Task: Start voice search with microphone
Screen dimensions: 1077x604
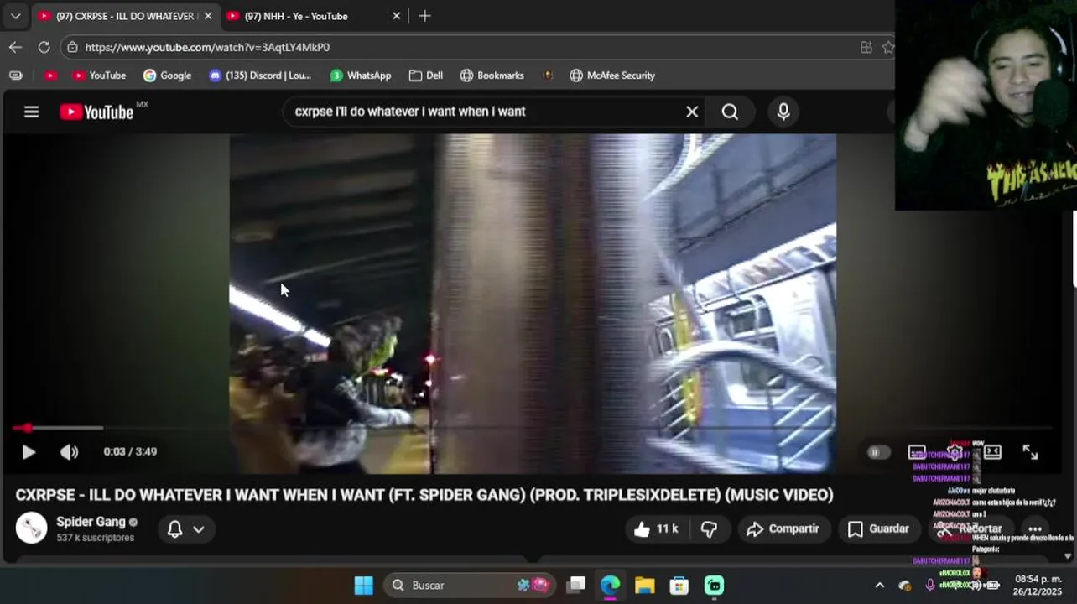Action: pyautogui.click(x=783, y=112)
